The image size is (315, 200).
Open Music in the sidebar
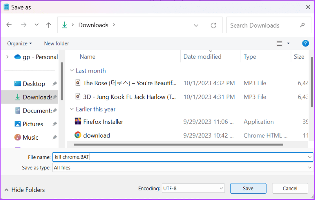tap(26, 137)
